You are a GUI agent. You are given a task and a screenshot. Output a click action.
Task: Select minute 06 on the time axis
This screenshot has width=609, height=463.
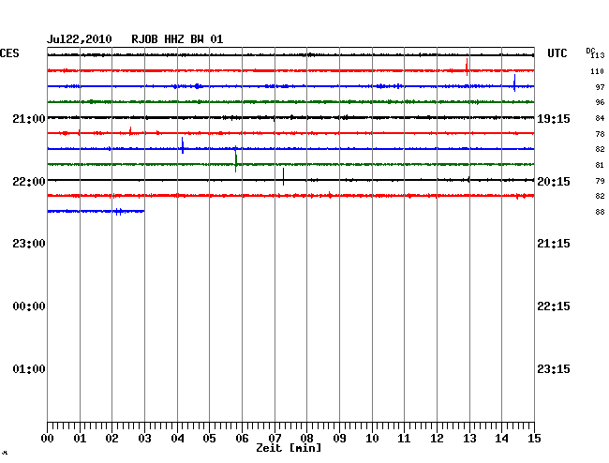(x=242, y=439)
